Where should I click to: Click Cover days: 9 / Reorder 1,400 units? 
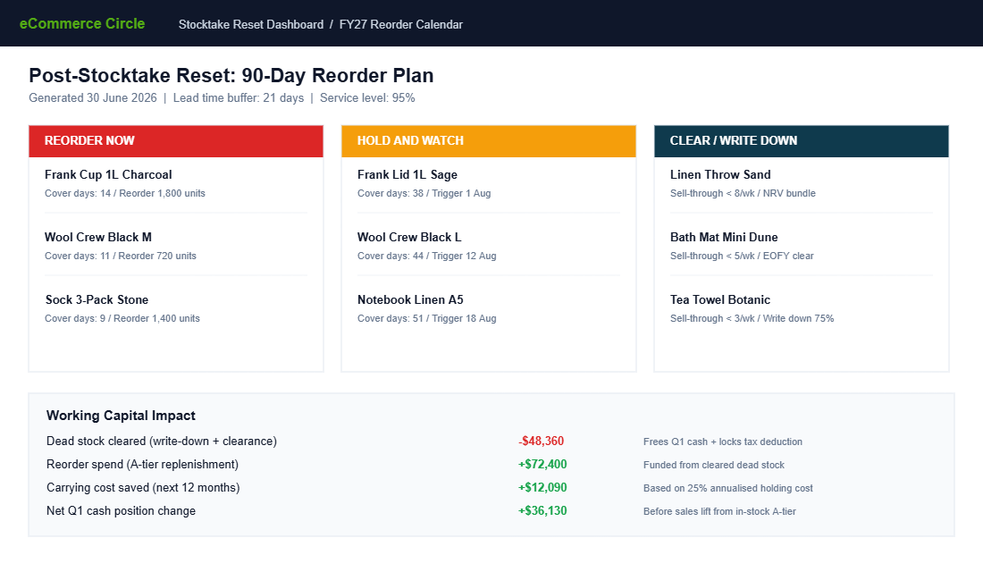click(x=122, y=319)
